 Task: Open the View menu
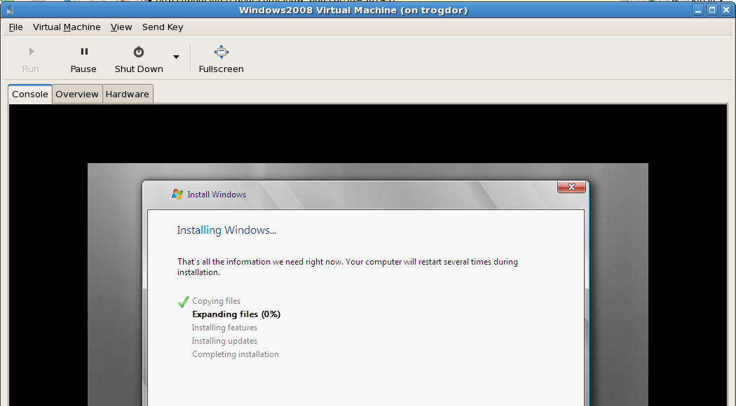[121, 27]
